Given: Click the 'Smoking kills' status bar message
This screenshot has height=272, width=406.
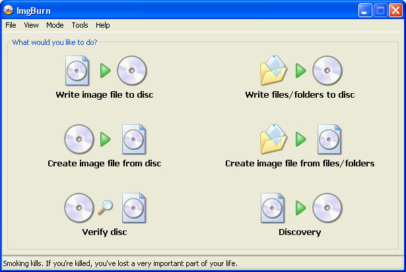Looking at the screenshot, I should [x=120, y=263].
